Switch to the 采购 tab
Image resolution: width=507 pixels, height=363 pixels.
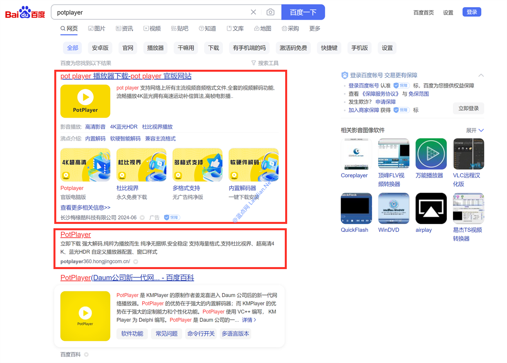point(290,29)
